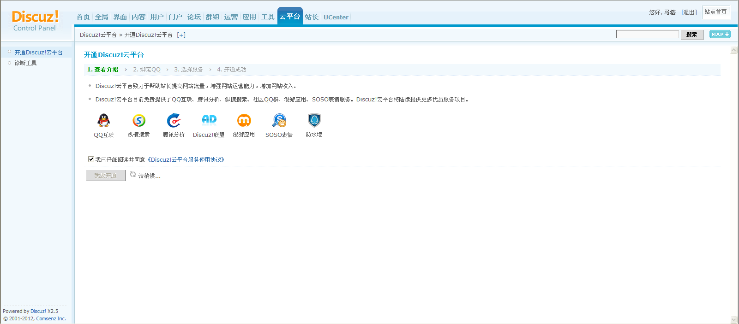Click the scrollbar down arrow
739x324 pixels.
tap(733, 319)
